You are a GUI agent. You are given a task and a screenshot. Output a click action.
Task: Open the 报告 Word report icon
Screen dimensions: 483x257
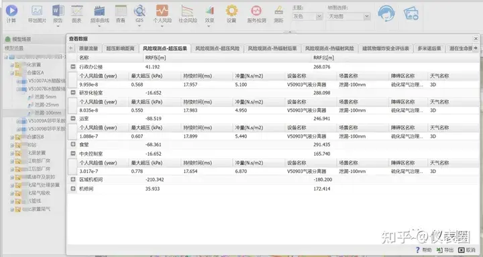(58, 11)
